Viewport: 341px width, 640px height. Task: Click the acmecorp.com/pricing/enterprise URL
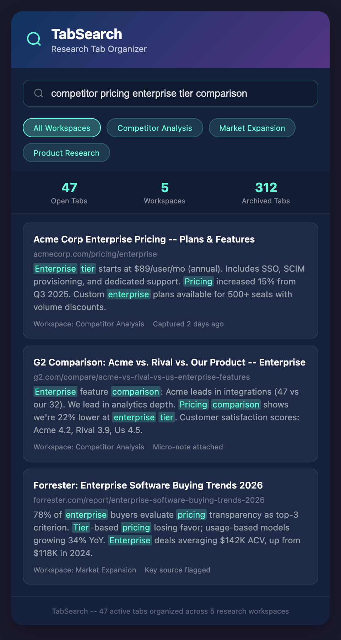(95, 254)
